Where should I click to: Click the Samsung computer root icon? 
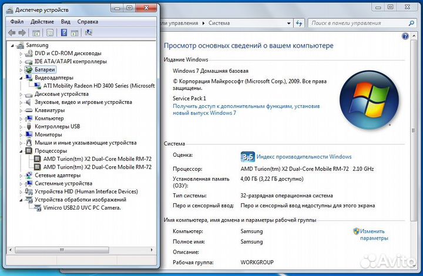point(21,45)
